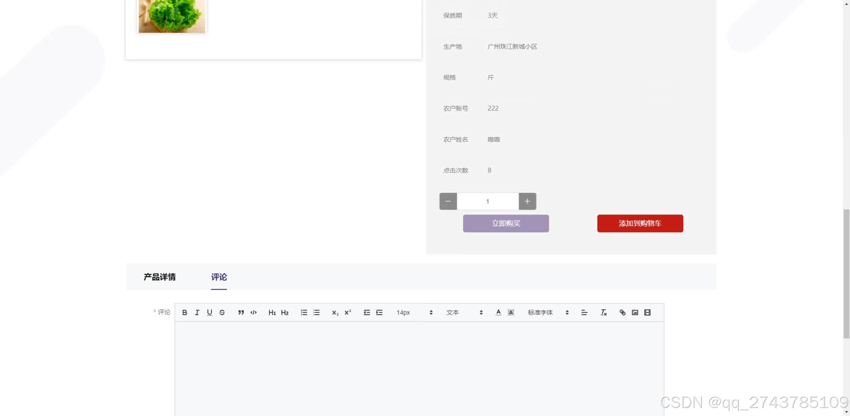This screenshot has width=850, height=416.
Task: Insert a blockquote in the comment
Action: [x=241, y=312]
